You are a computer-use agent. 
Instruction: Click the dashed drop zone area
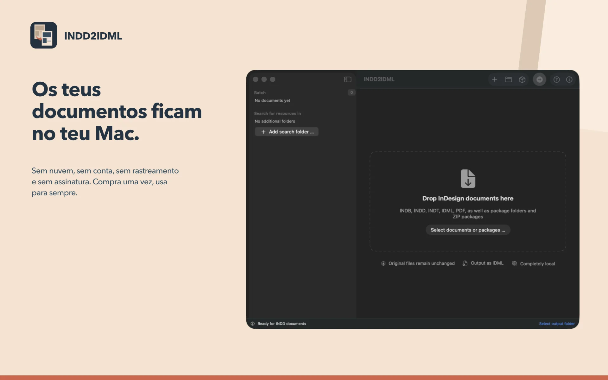pos(468,201)
